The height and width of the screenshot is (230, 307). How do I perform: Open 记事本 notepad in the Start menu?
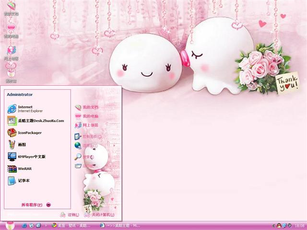18,181
